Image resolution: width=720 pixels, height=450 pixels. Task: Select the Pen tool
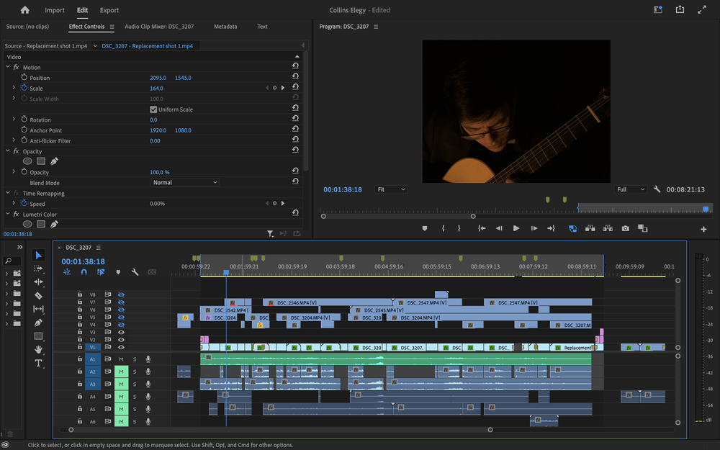pos(38,323)
